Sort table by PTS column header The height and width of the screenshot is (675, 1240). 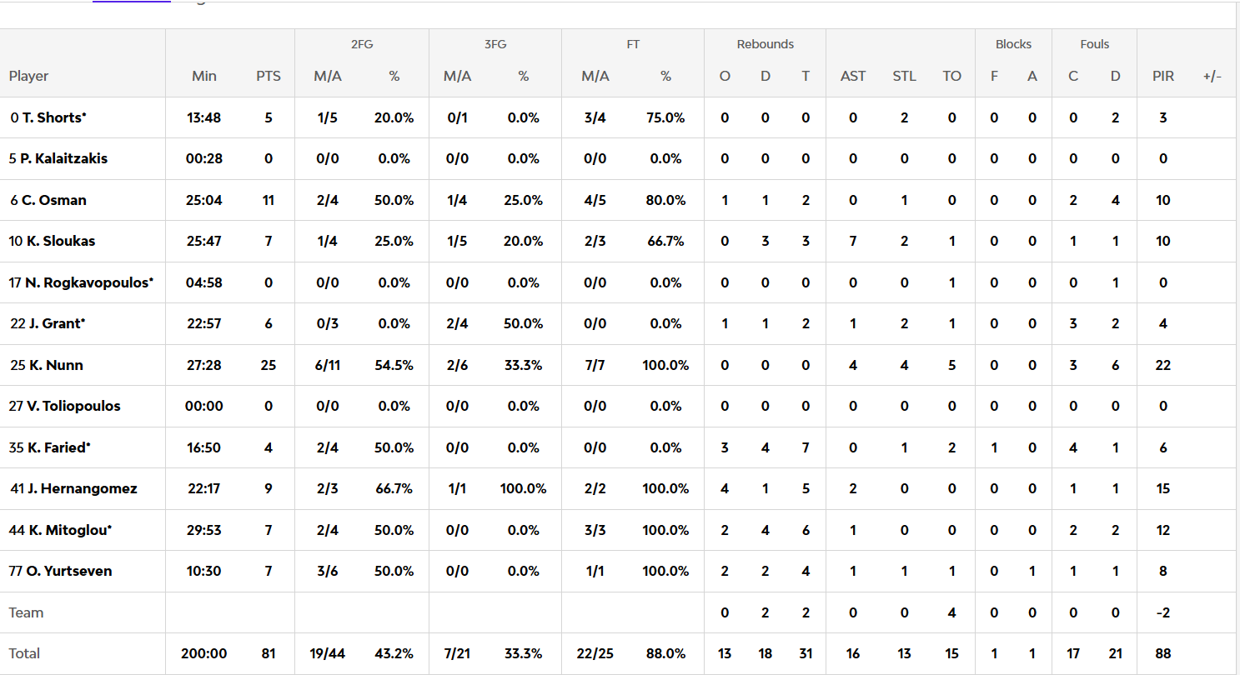(x=269, y=76)
